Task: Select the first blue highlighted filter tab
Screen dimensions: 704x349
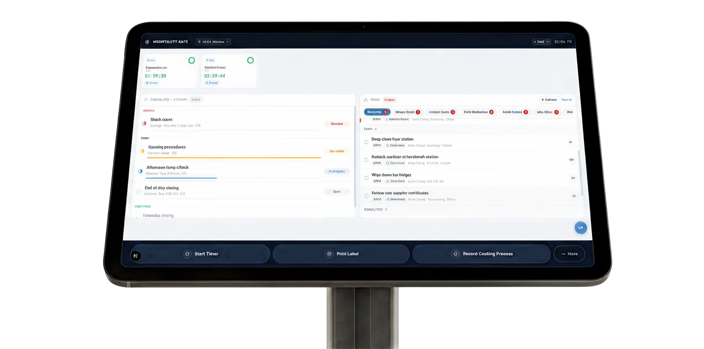Action: pyautogui.click(x=377, y=112)
